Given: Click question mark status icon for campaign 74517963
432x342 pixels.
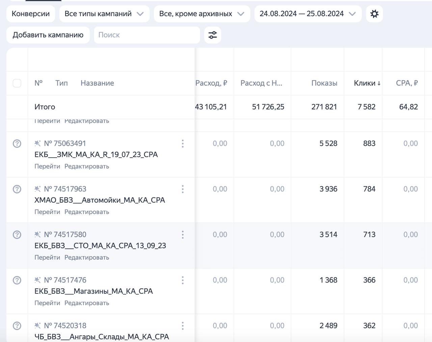Looking at the screenshot, I should coord(17,189).
